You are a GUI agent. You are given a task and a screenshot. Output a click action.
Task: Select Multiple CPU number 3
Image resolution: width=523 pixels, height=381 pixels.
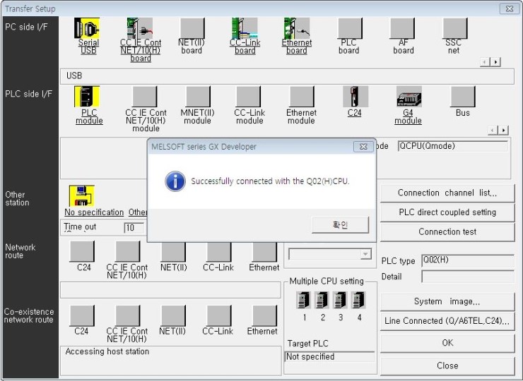tap(340, 300)
